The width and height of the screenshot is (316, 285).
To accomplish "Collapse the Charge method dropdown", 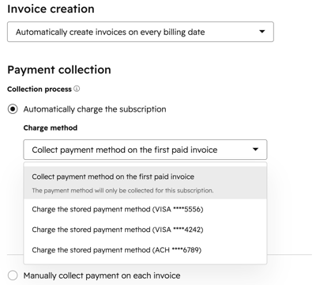I will coord(145,150).
